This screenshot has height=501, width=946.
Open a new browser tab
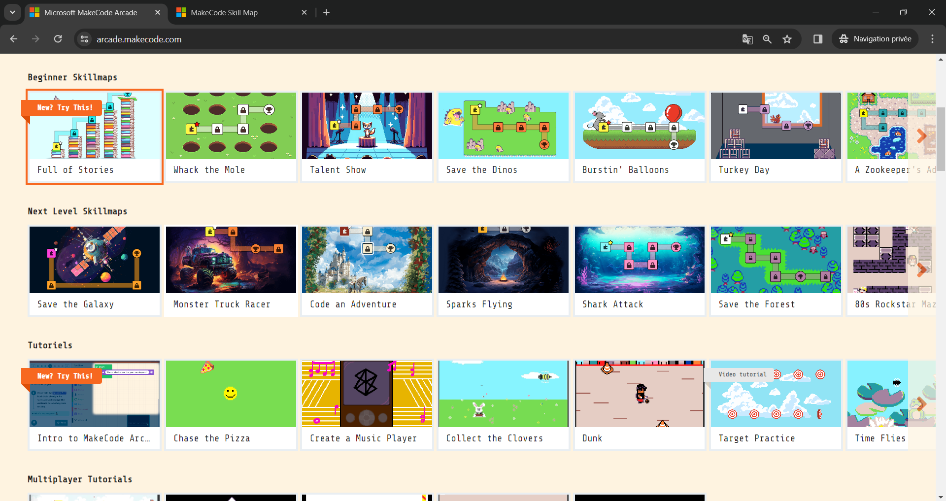[x=326, y=12]
